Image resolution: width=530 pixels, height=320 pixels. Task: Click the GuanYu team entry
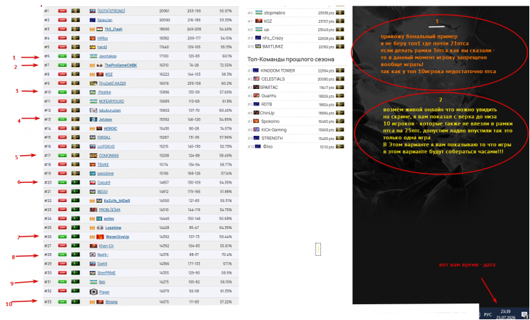[268, 96]
